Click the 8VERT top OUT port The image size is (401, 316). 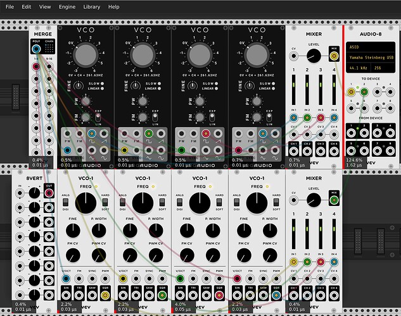(49, 193)
